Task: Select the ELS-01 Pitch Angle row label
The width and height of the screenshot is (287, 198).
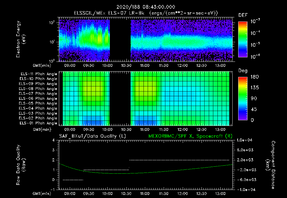Action: [38, 123]
